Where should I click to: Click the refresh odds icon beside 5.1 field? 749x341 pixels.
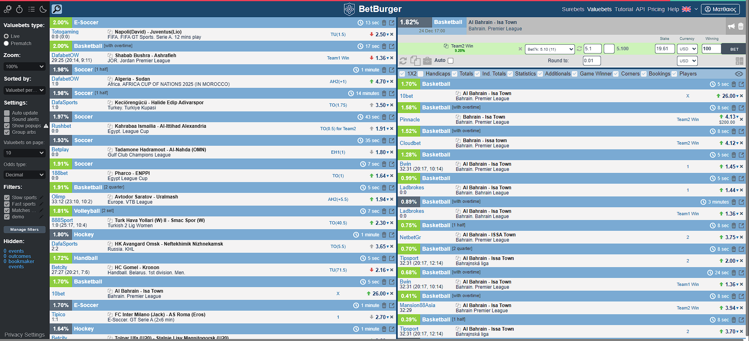(x=579, y=49)
